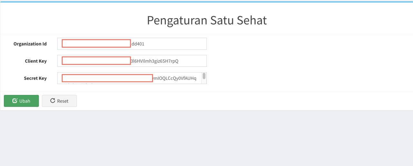The image size is (413, 166).
Task: Click the scrollbar track below the thumb
Action: (x=204, y=82)
